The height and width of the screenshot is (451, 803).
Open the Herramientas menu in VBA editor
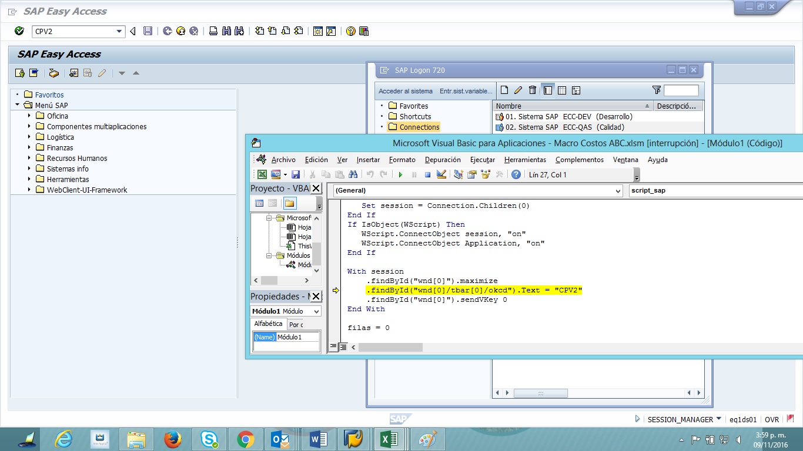tap(524, 159)
